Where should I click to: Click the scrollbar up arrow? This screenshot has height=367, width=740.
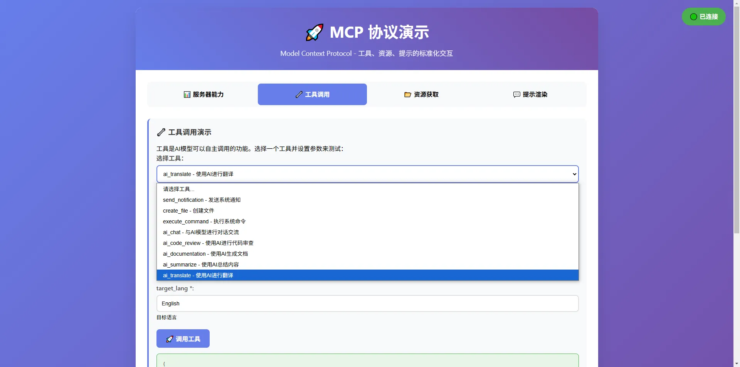coord(737,3)
